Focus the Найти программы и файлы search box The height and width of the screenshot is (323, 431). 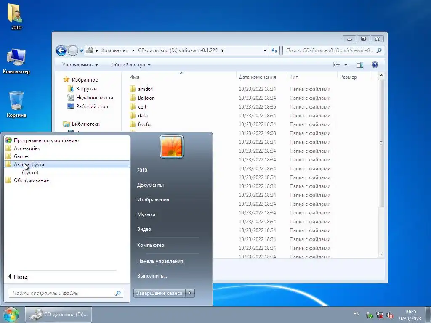(x=66, y=293)
